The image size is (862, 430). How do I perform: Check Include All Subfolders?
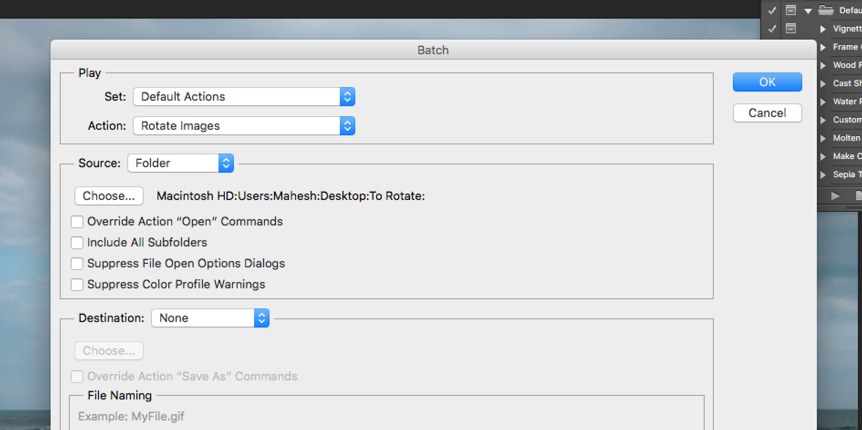tap(77, 243)
